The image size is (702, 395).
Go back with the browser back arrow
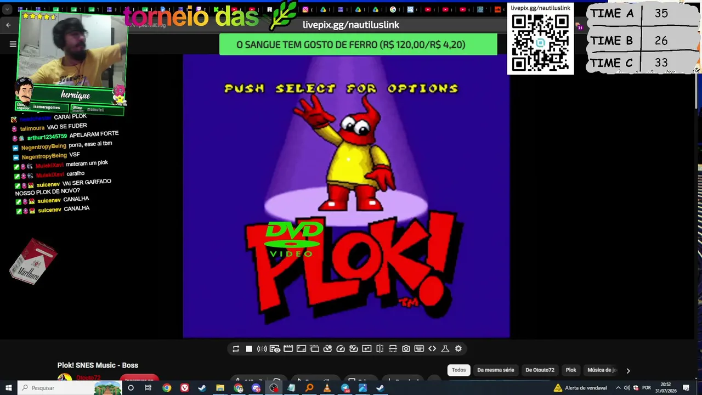point(8,25)
